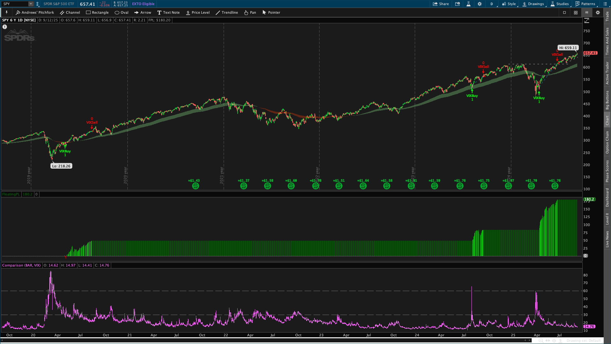
Task: Click the horizontal pan arrows status icon
Action: click(x=547, y=340)
